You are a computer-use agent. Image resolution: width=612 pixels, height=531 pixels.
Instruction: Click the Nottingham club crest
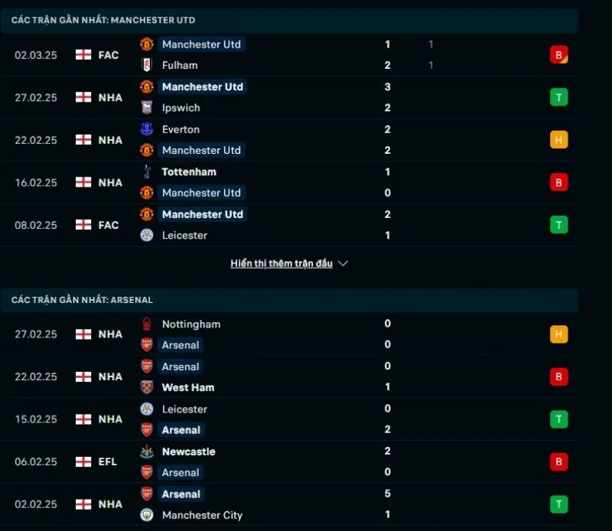pyautogui.click(x=147, y=324)
